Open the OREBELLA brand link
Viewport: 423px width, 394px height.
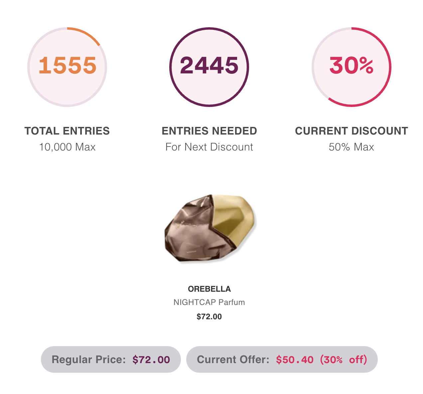209,289
